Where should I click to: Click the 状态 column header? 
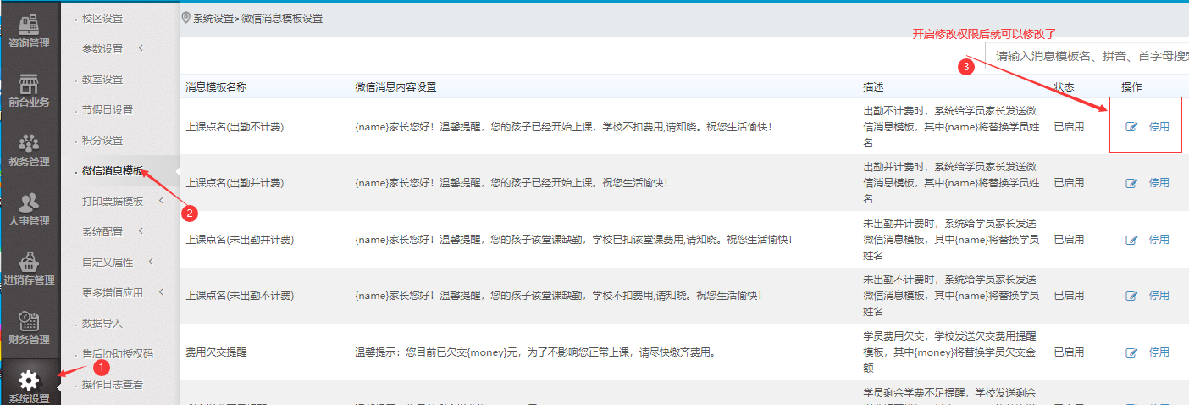tap(1064, 87)
